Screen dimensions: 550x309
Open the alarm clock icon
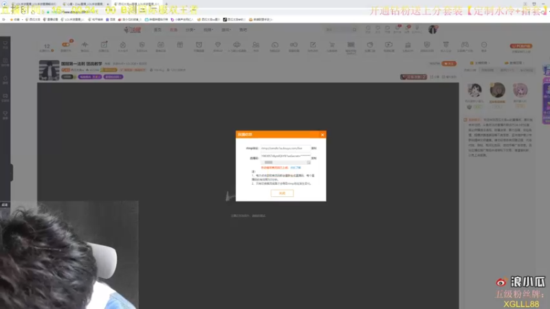(199, 45)
